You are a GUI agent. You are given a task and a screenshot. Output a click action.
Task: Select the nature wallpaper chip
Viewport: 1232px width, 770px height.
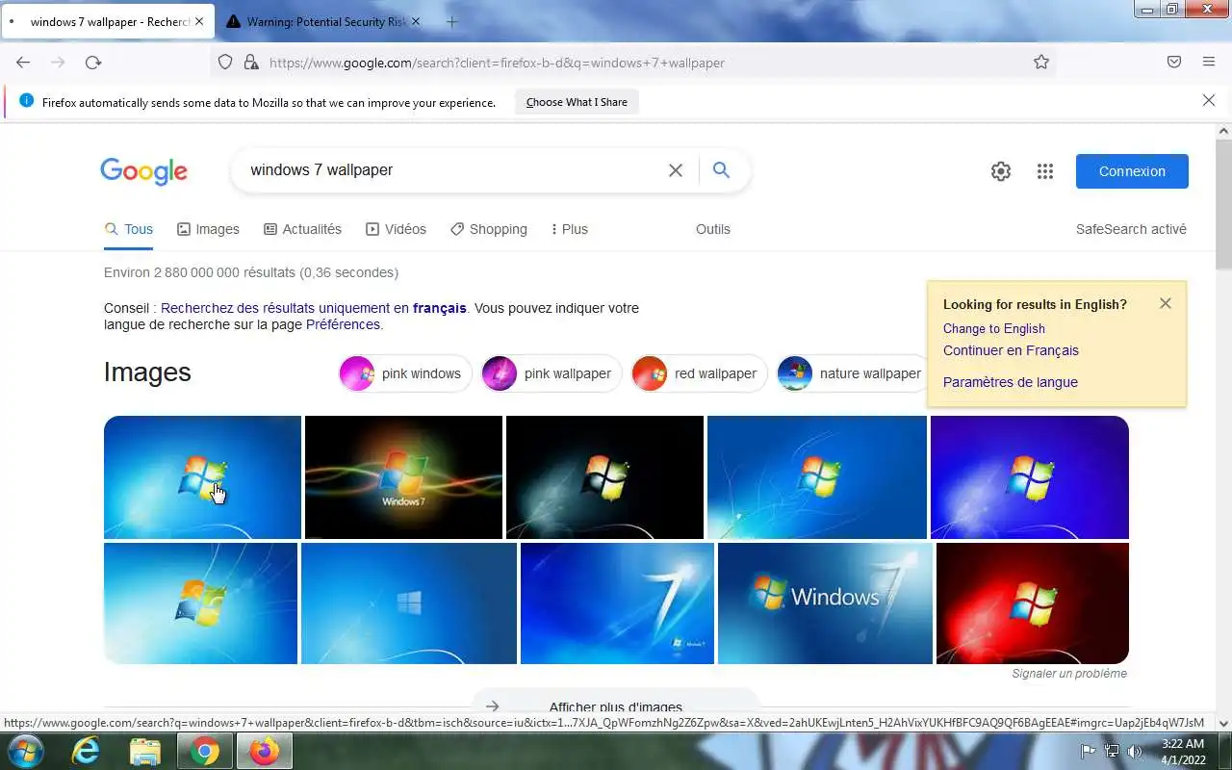pos(853,373)
